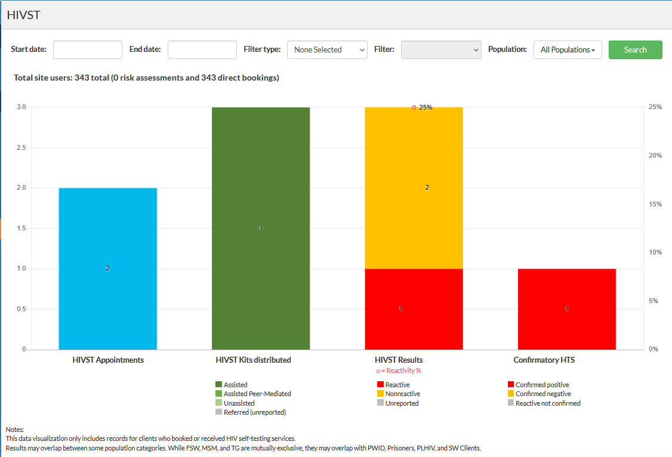This screenshot has height=457, width=672.
Task: Click the yellow Nonreactive bar segment
Action: [414, 188]
